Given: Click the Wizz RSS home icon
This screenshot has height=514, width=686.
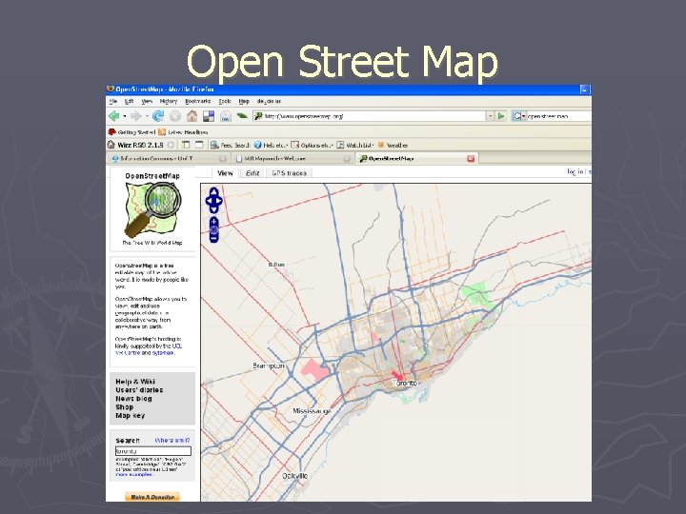Looking at the screenshot, I should 111,145.
